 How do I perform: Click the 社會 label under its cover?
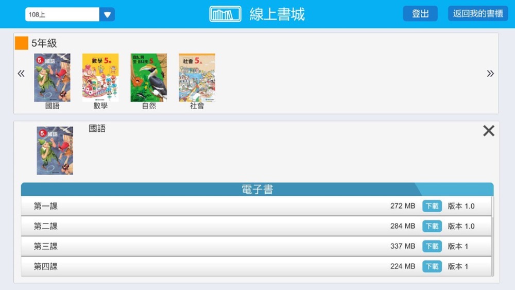click(x=197, y=106)
